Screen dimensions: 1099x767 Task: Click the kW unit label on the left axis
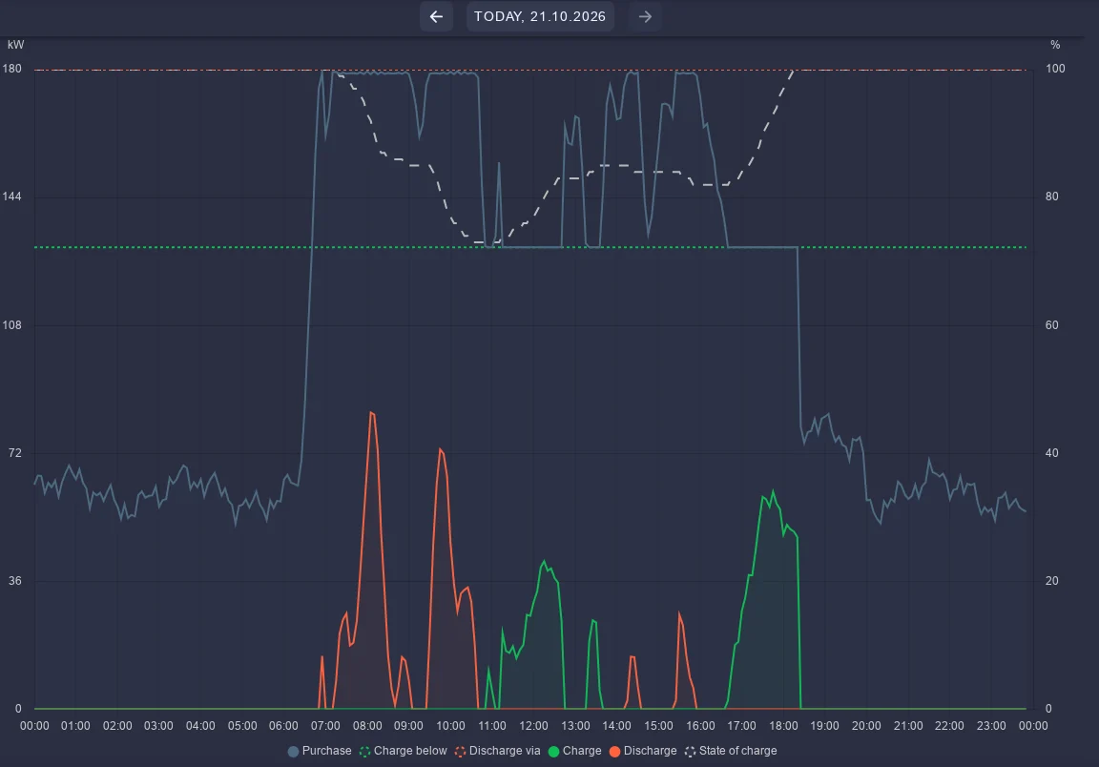coord(15,45)
